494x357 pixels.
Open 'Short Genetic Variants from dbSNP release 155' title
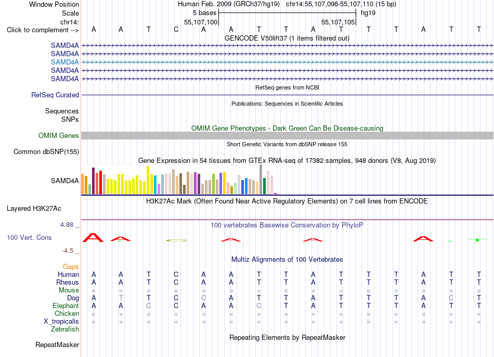click(x=287, y=144)
